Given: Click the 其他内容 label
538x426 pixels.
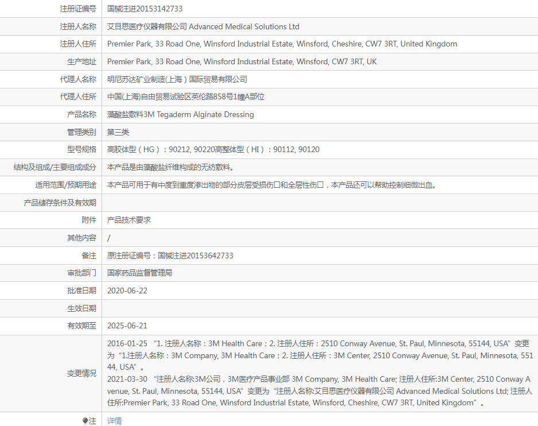Looking at the screenshot, I should [81, 238].
